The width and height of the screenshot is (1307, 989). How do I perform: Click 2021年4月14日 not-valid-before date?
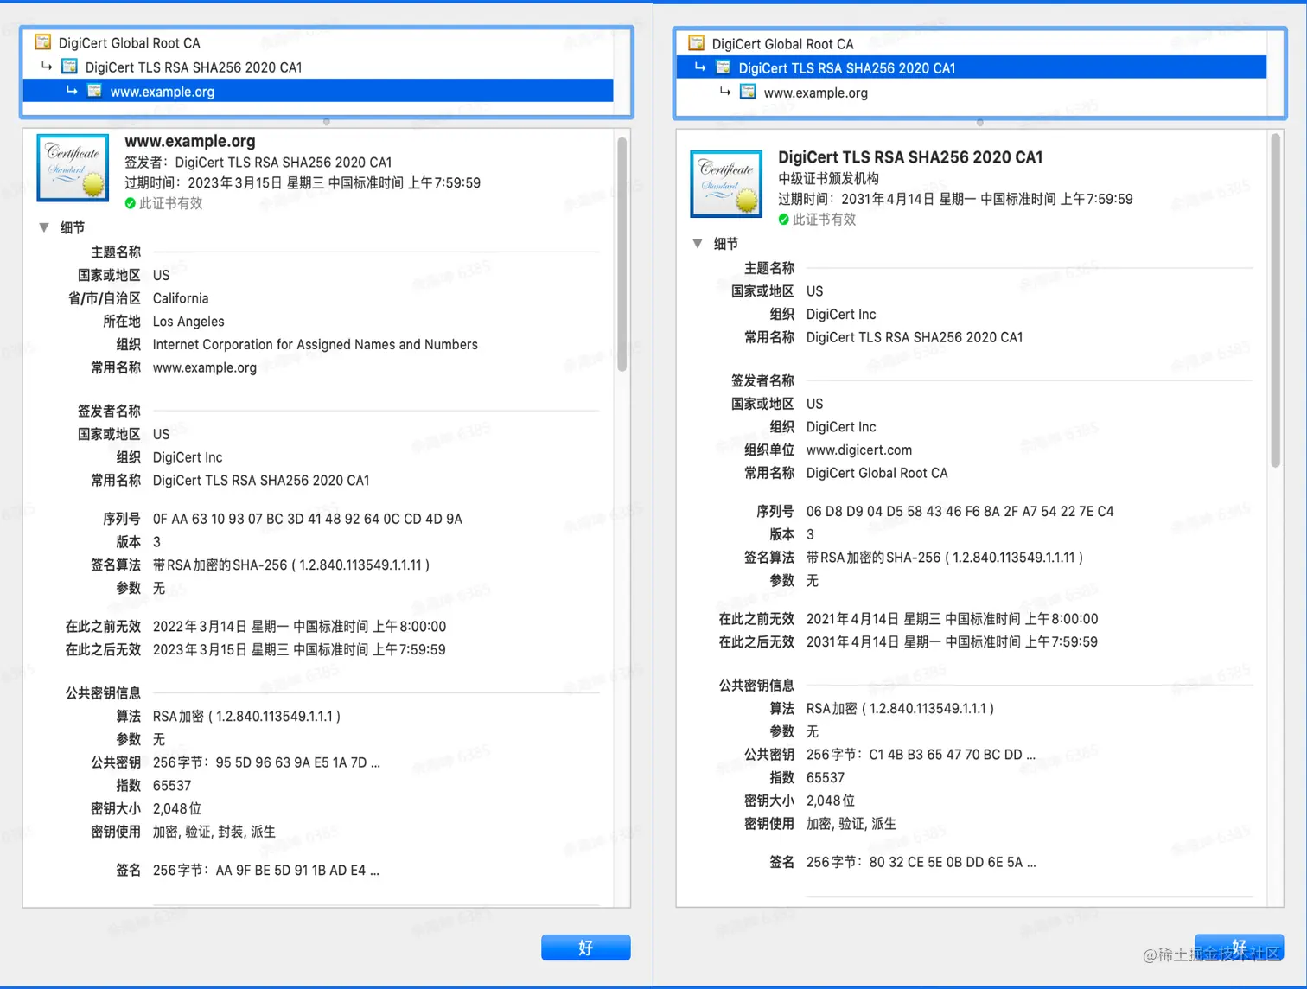coord(953,619)
